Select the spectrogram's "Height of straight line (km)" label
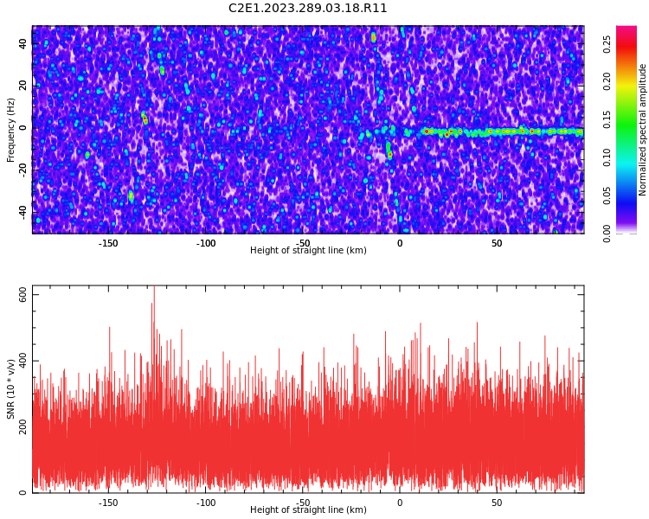Viewport: 649px width, 519px height. (x=308, y=250)
